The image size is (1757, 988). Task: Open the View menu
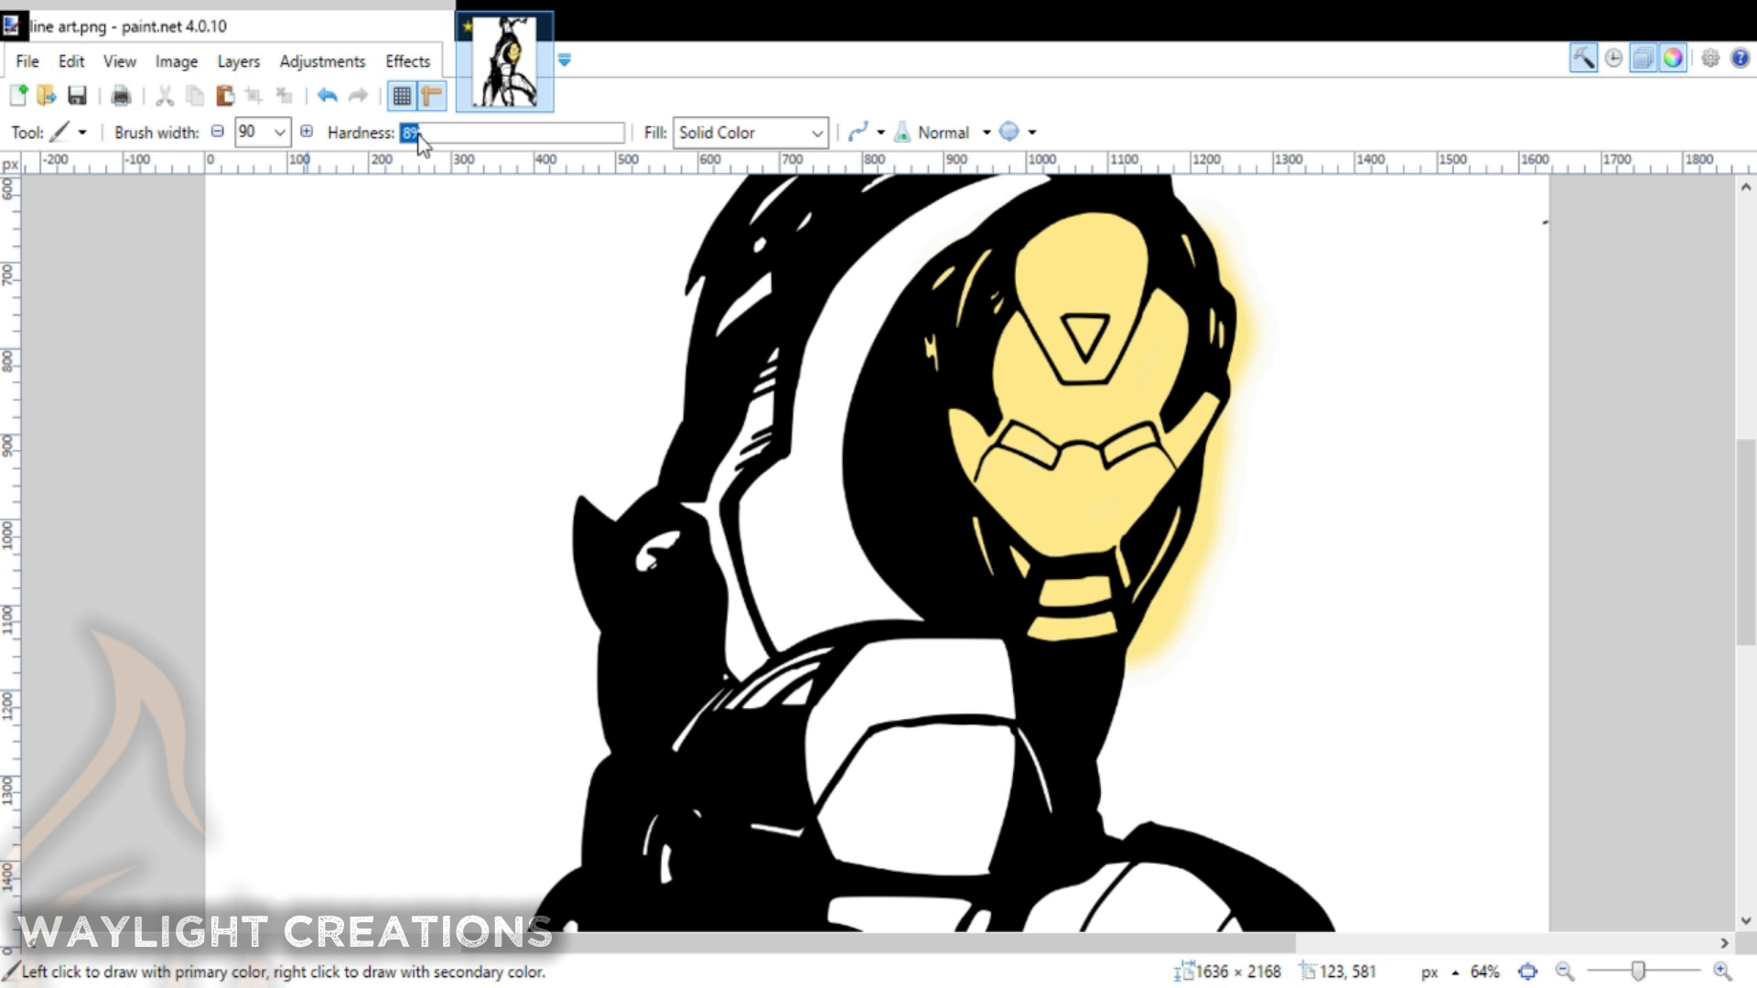[x=119, y=61]
